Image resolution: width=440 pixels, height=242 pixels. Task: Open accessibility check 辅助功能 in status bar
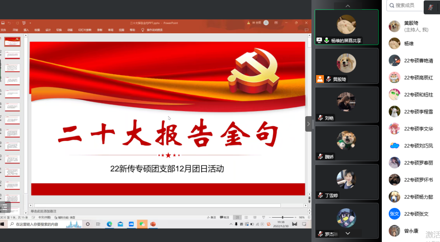pos(64,217)
